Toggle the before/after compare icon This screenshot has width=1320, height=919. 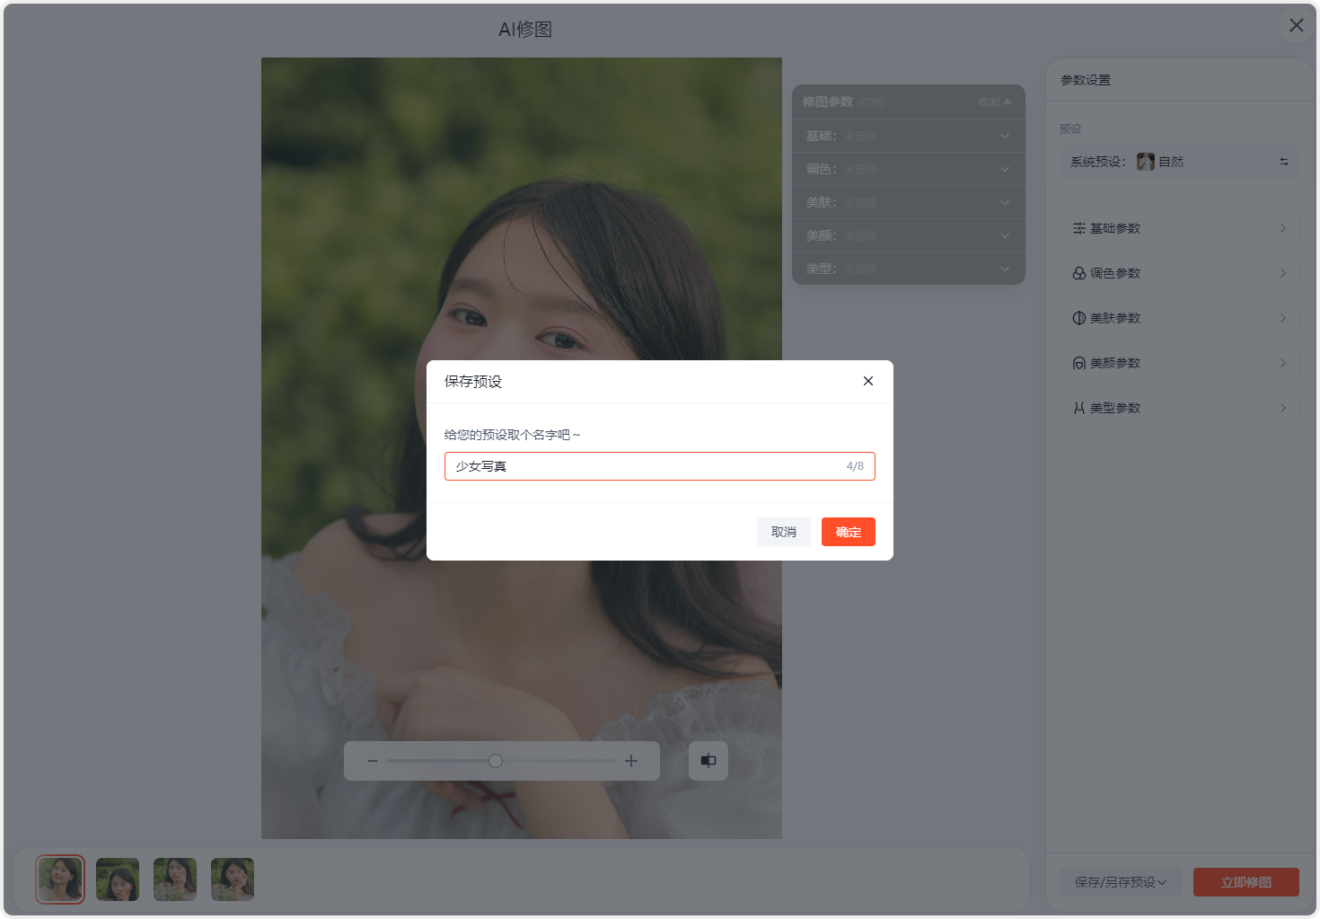click(708, 761)
